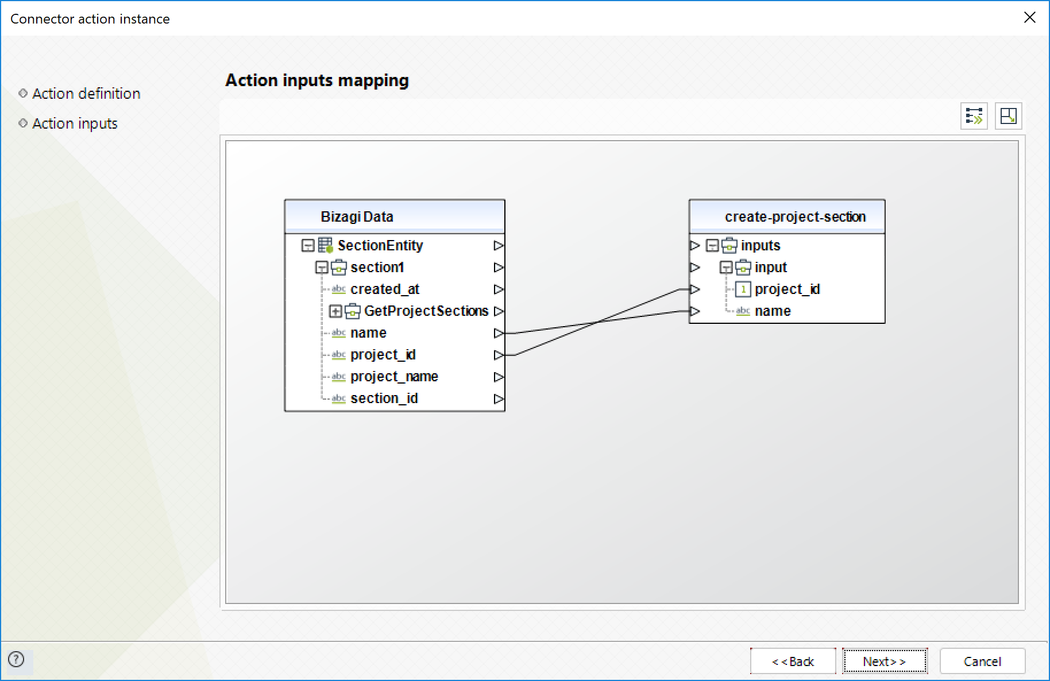This screenshot has height=681, width=1050.
Task: Open help via the question mark icon
Action: 16,659
